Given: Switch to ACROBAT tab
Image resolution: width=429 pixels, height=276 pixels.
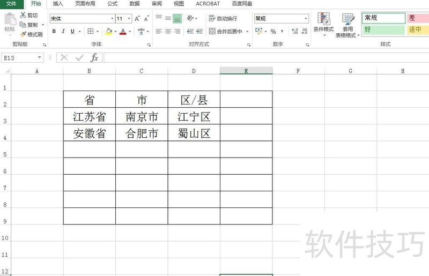Looking at the screenshot, I should pos(208,4).
